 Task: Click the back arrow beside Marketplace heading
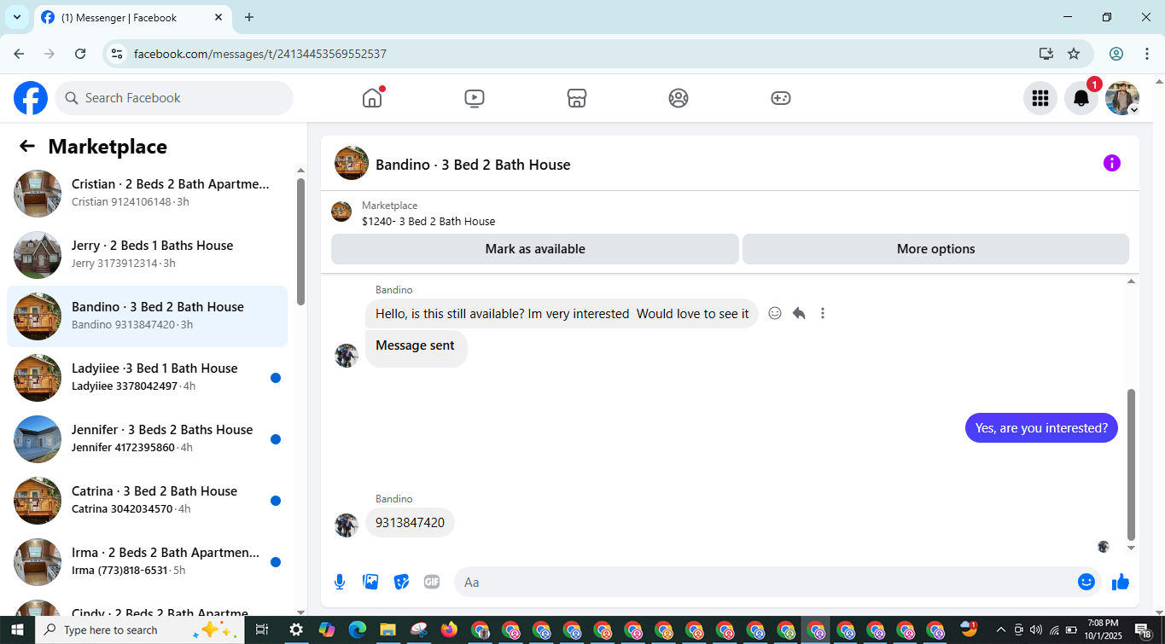pyautogui.click(x=27, y=147)
